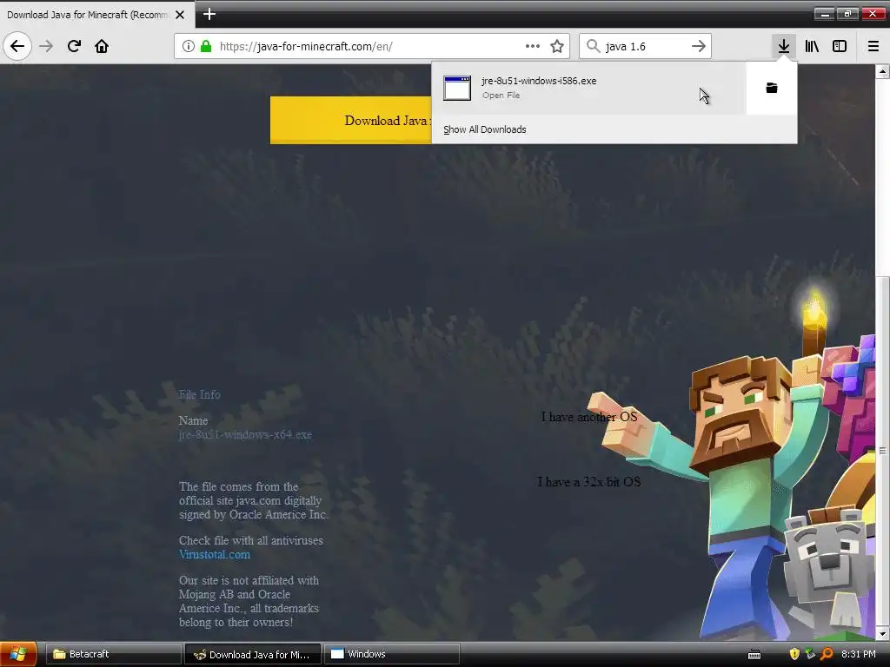Click the jre-8u51-windows-x64.exe file name

coord(245,435)
